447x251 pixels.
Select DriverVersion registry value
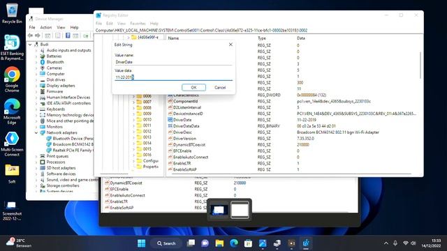[x=184, y=139]
